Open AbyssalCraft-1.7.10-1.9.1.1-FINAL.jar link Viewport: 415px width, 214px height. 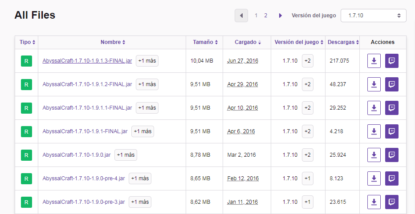[87, 107]
